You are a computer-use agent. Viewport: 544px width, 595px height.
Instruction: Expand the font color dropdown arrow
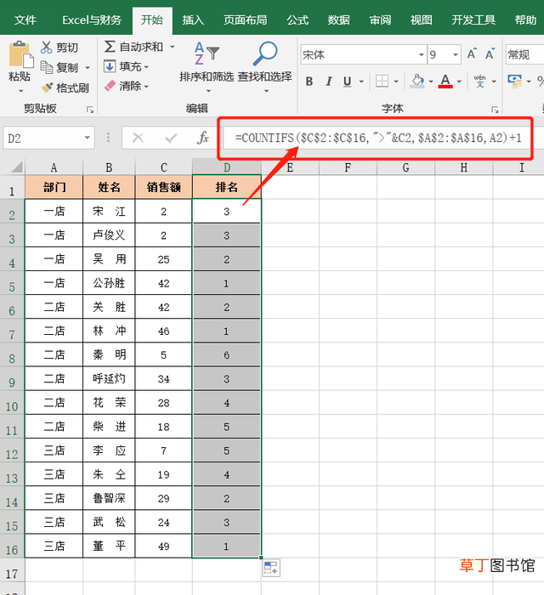[459, 82]
